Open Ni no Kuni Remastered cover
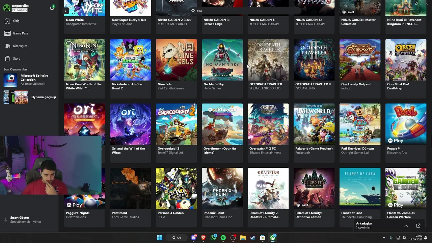 (x=84, y=60)
